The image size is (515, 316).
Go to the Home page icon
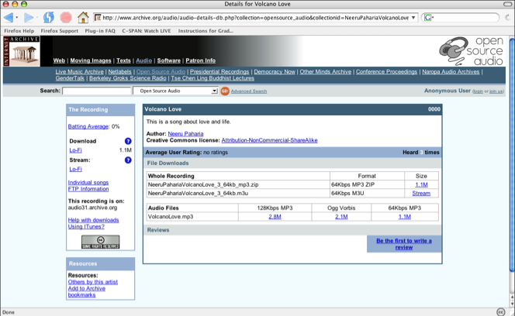pyautogui.click(x=82, y=17)
